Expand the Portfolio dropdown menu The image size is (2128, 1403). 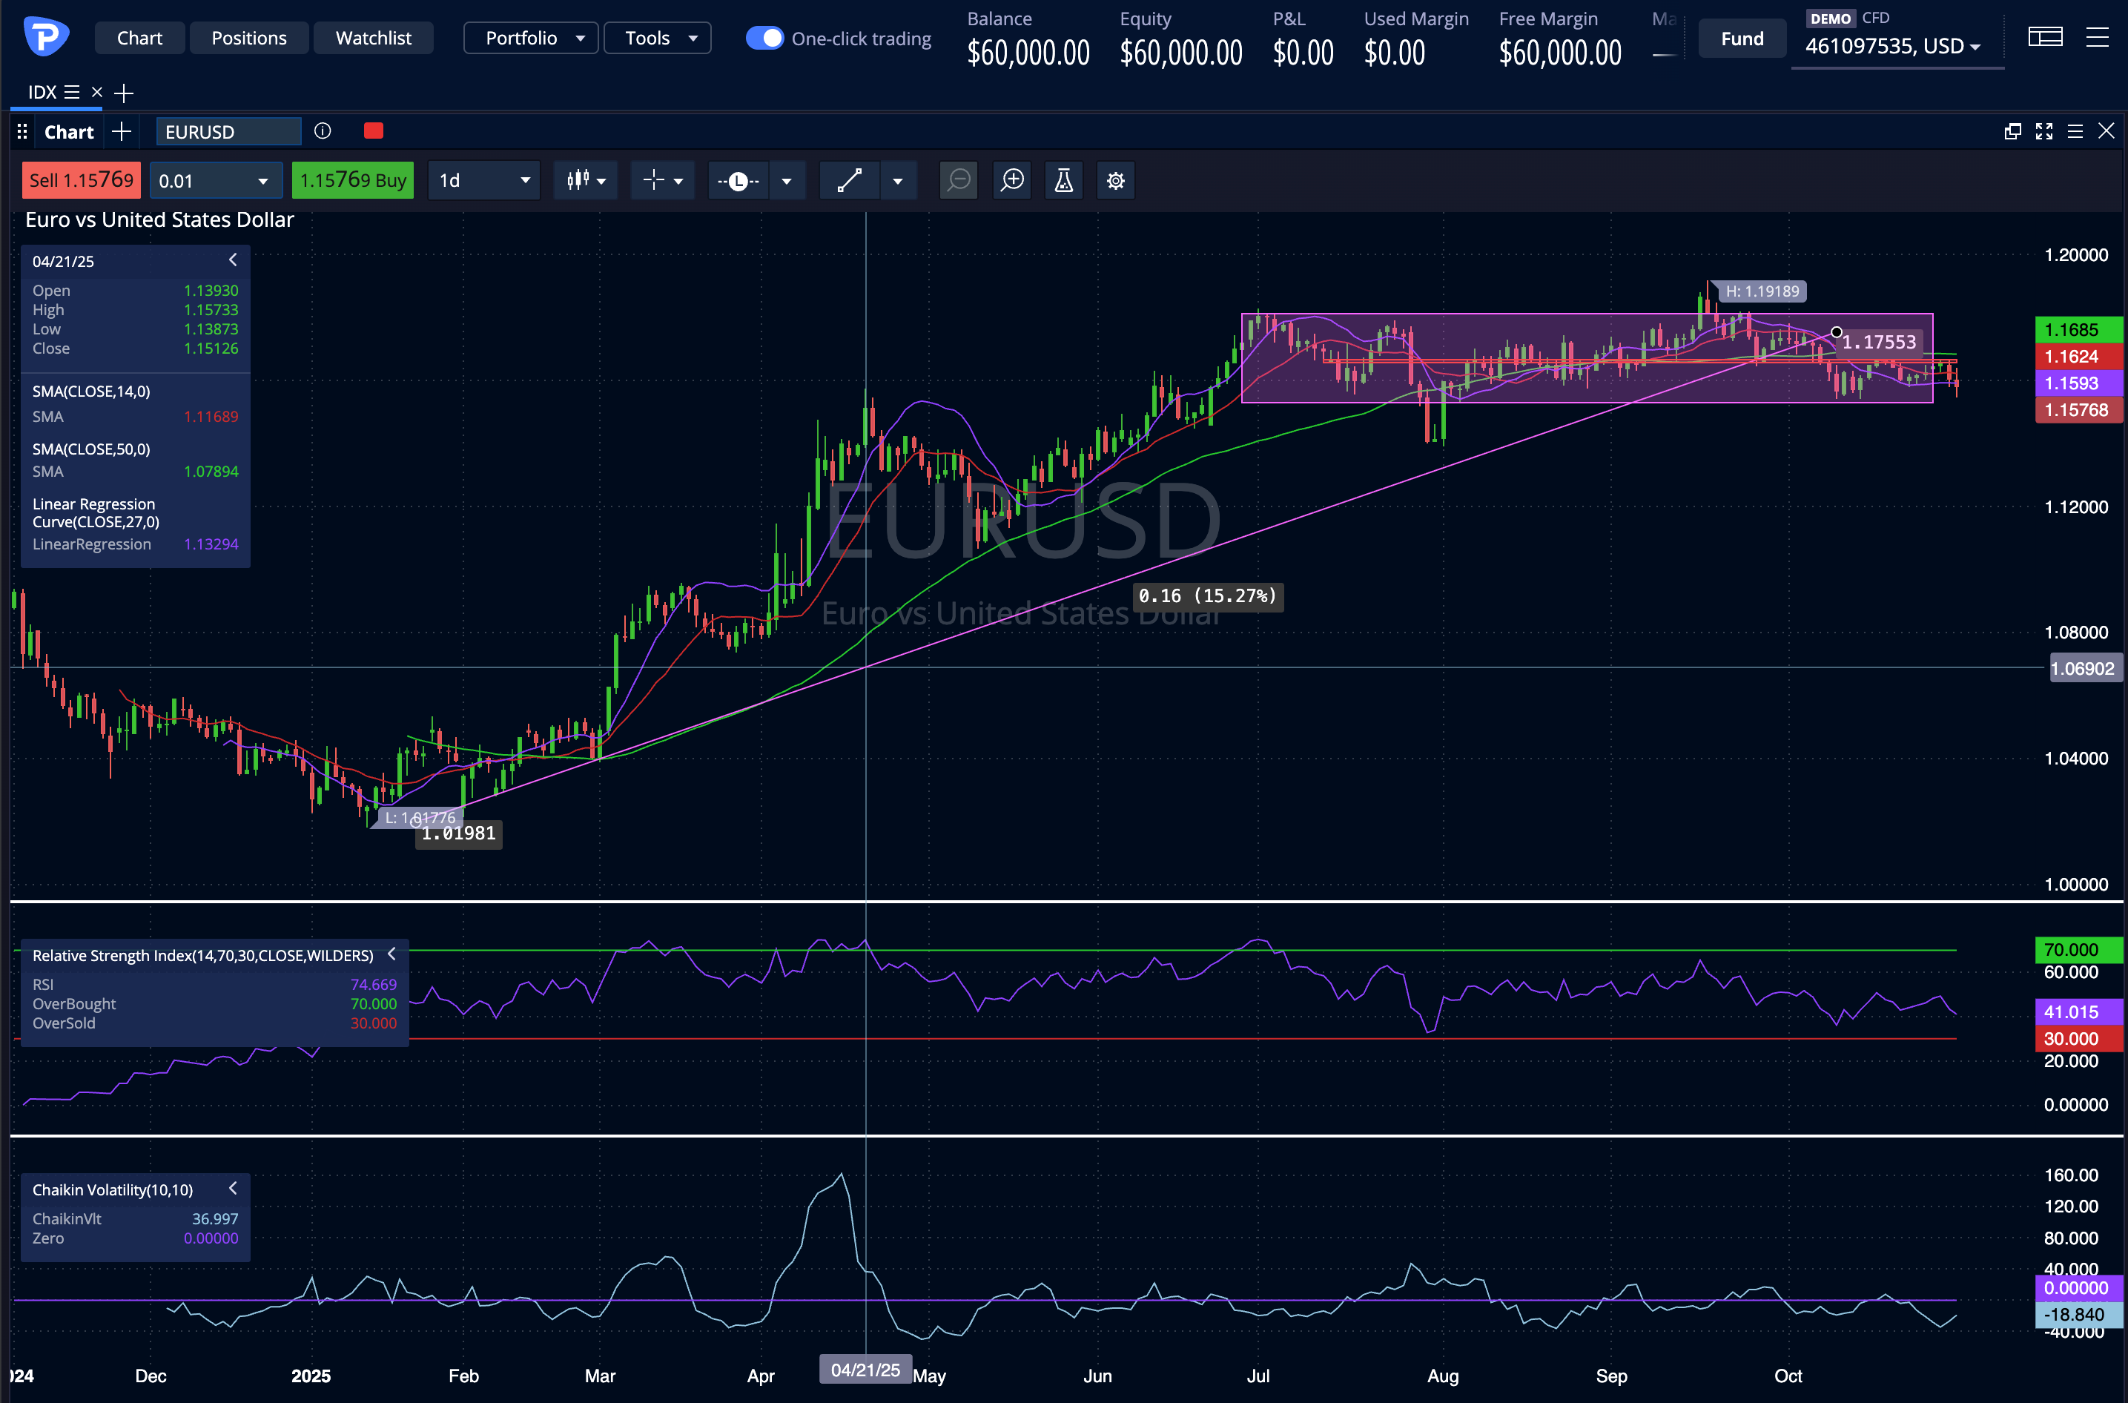point(532,39)
